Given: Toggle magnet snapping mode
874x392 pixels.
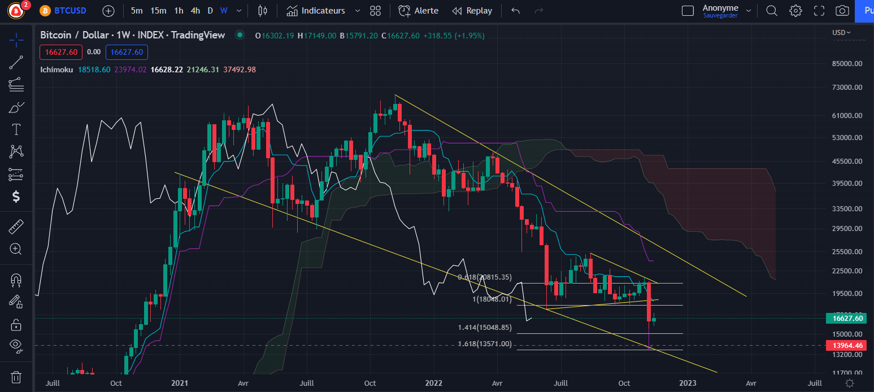Looking at the screenshot, I should pos(16,279).
